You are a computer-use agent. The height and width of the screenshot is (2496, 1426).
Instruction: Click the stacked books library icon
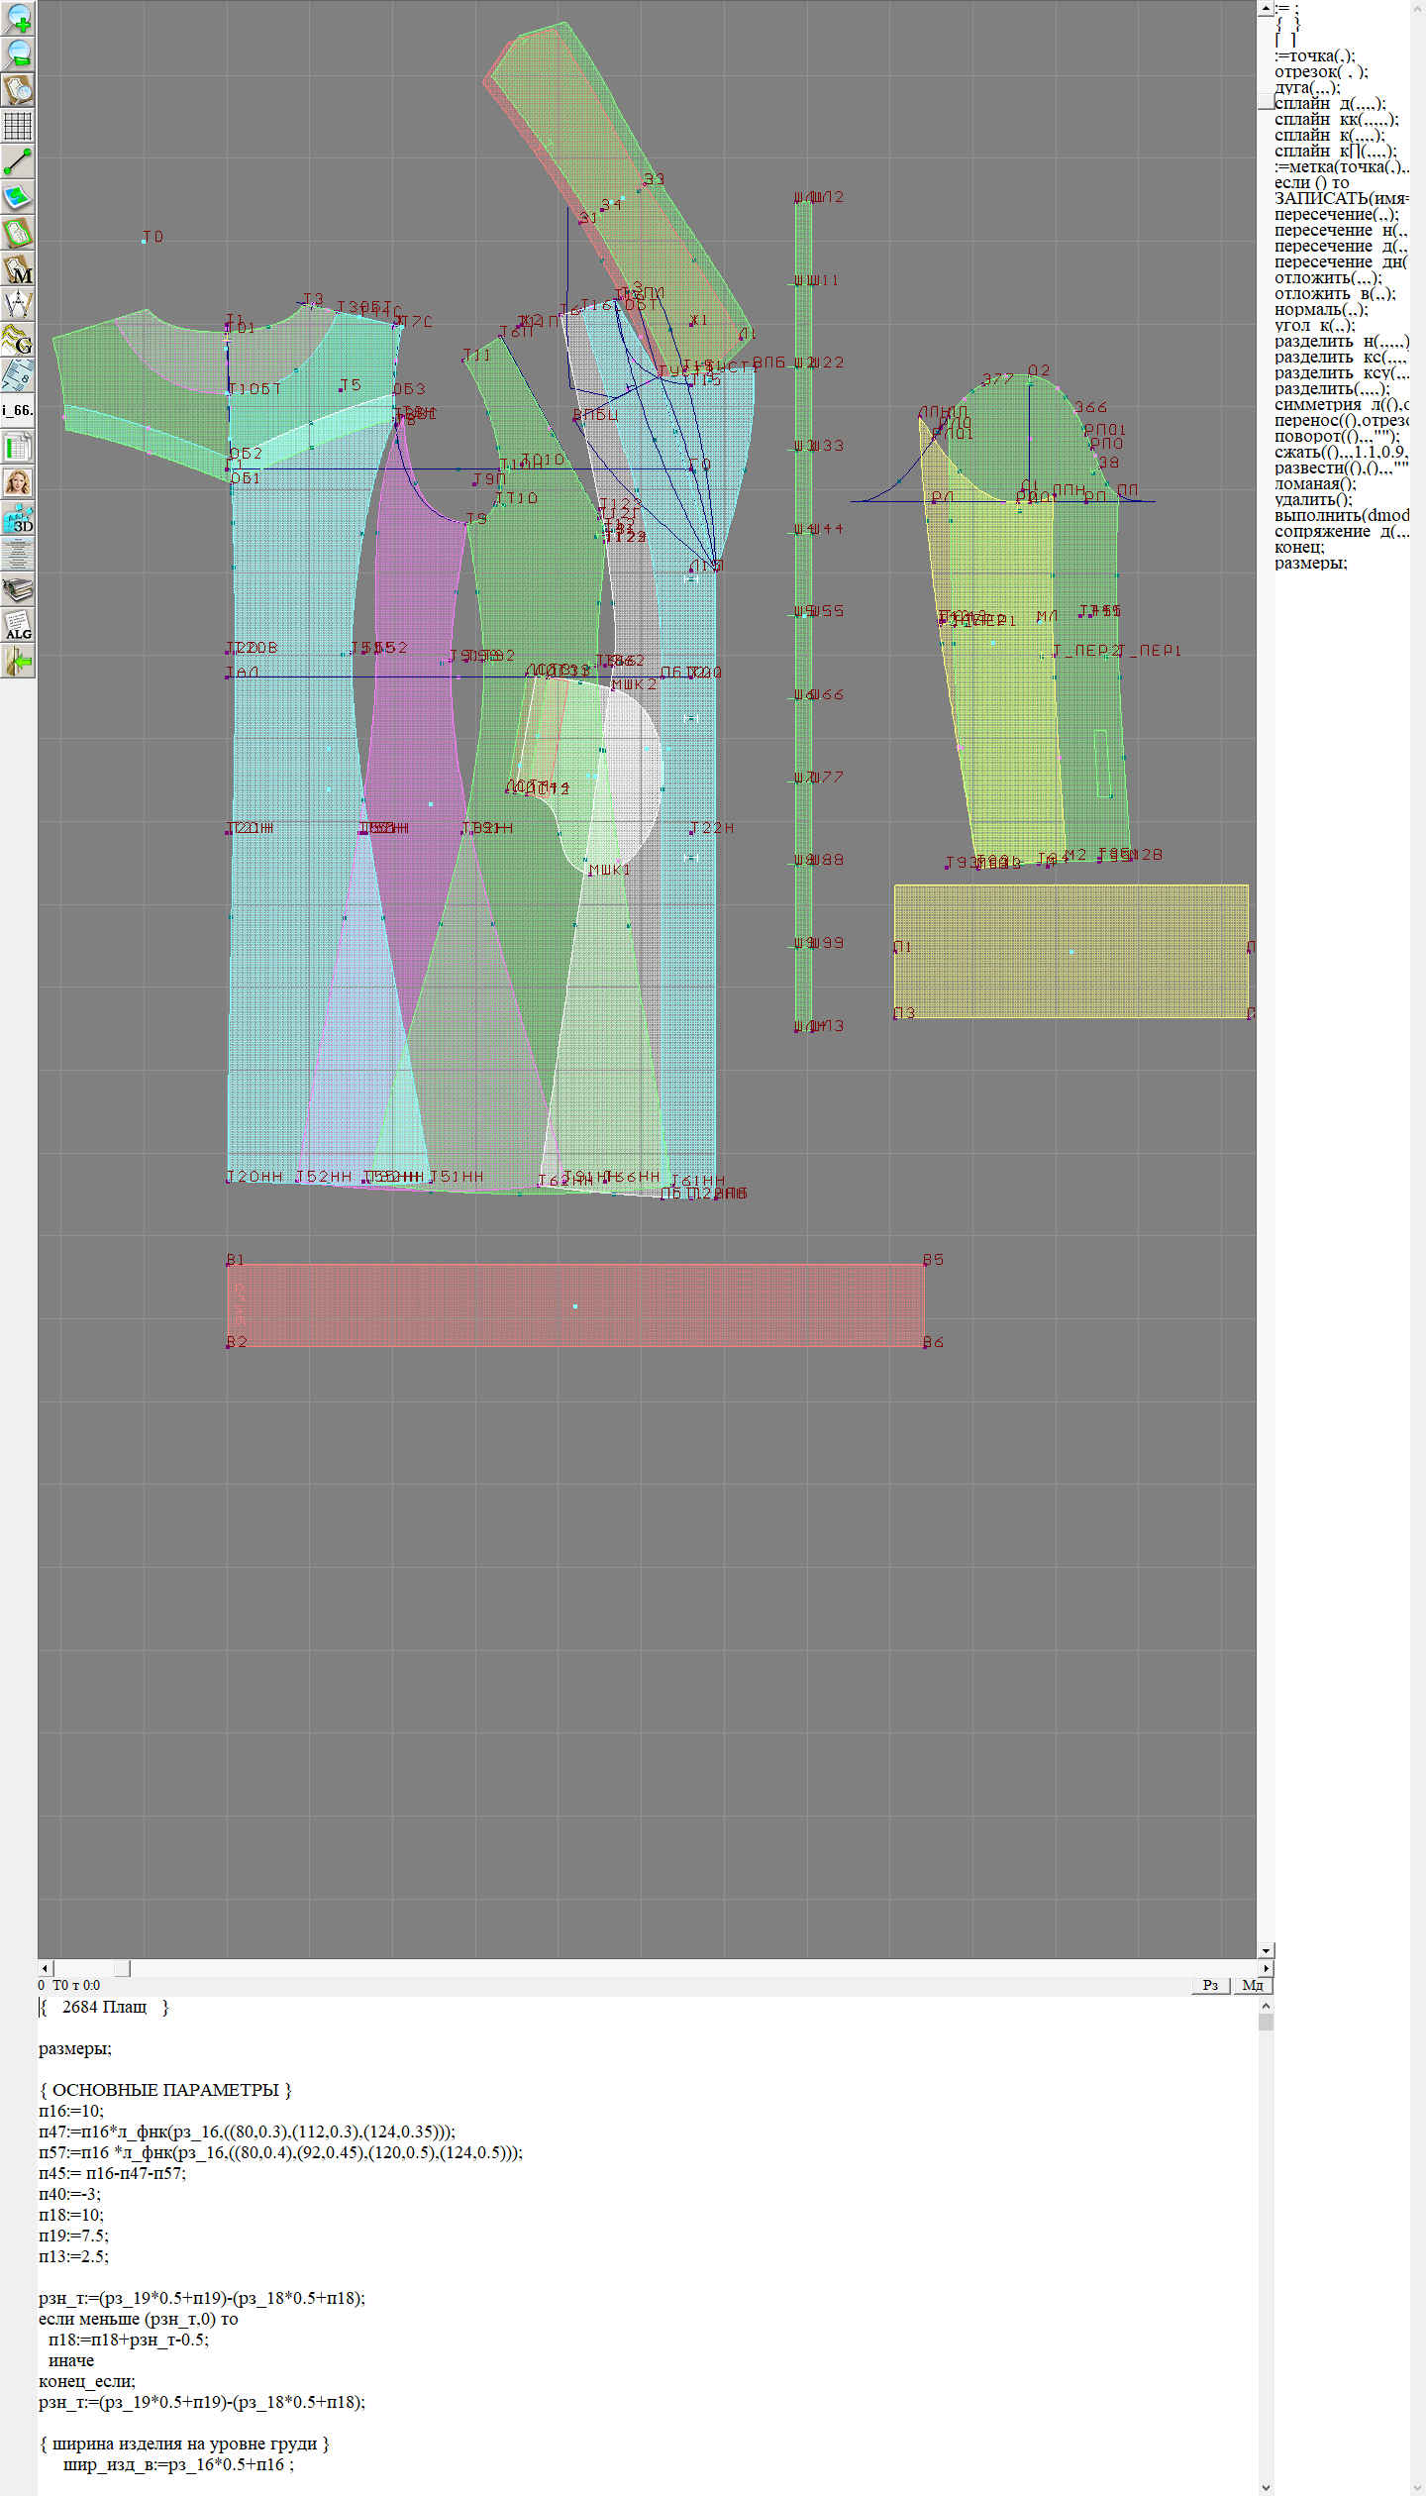pyautogui.click(x=18, y=590)
